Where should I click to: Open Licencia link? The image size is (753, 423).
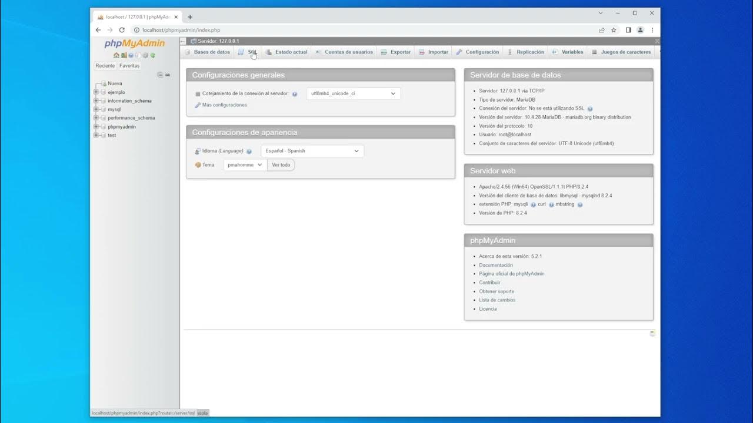pyautogui.click(x=488, y=309)
